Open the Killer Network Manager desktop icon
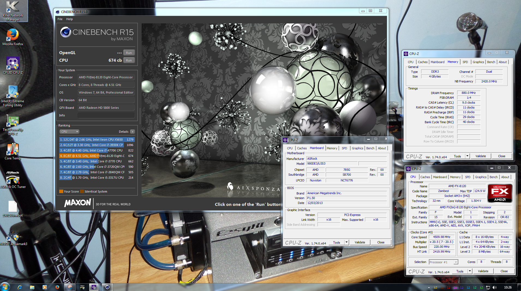This screenshot has width=521, height=291. tap(13, 11)
